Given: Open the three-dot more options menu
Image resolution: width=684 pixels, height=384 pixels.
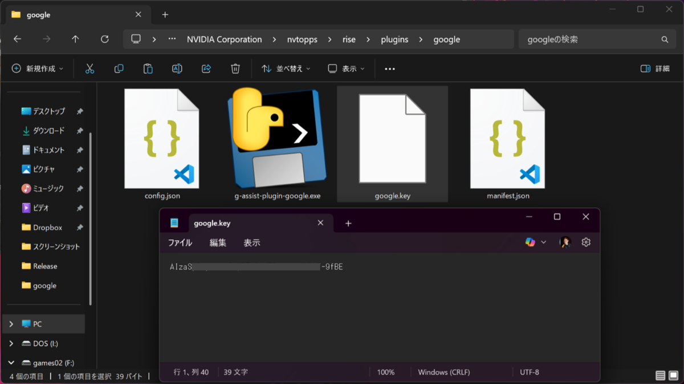Looking at the screenshot, I should (x=390, y=68).
